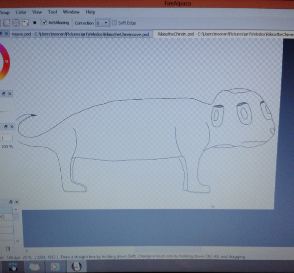Select the radial snap icon

[6, 23]
